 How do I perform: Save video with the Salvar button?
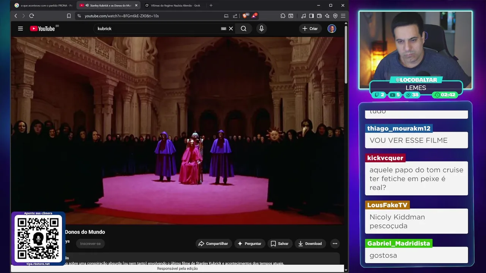[x=279, y=244]
